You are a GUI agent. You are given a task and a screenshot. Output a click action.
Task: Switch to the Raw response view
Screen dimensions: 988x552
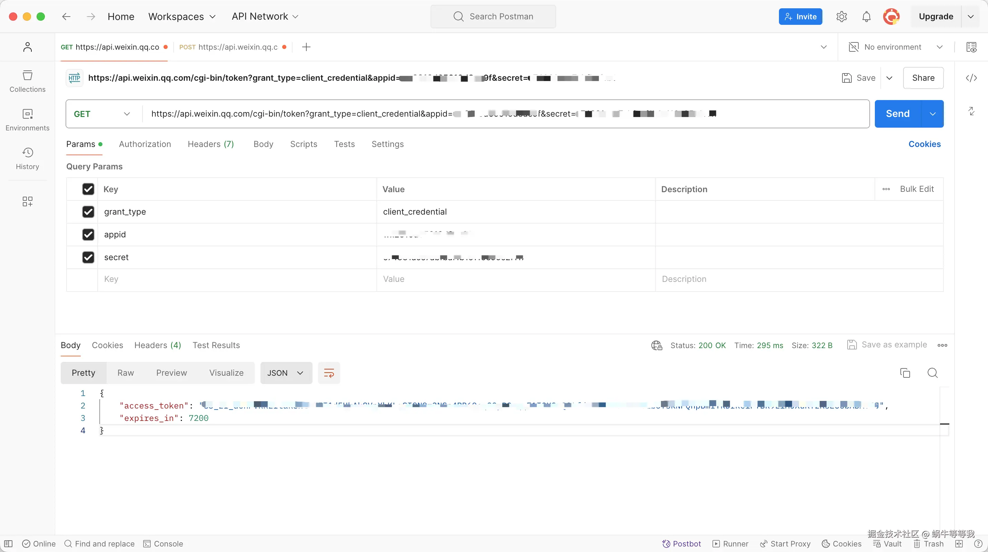(x=126, y=373)
